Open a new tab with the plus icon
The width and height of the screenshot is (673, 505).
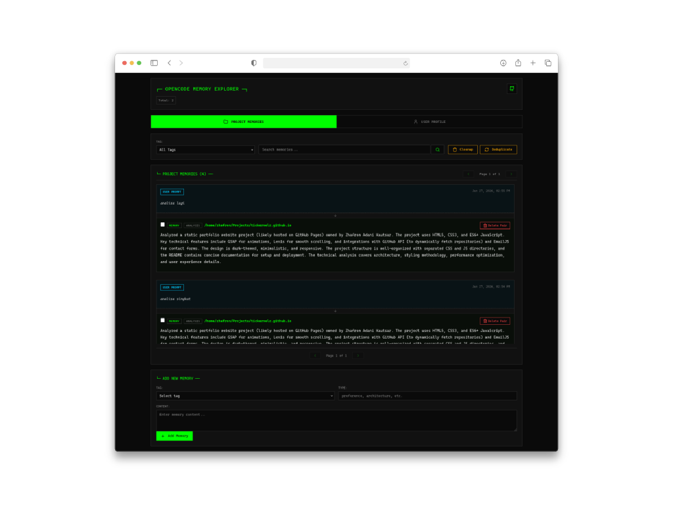pyautogui.click(x=532, y=63)
